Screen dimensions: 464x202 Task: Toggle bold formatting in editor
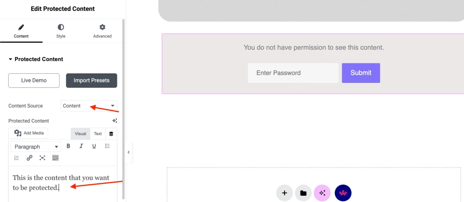tap(68, 146)
